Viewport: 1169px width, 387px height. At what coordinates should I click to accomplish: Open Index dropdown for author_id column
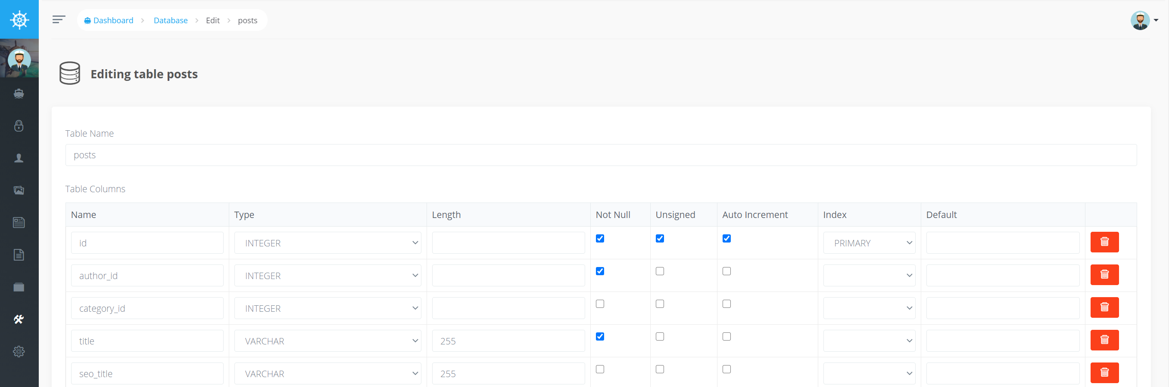pos(869,276)
